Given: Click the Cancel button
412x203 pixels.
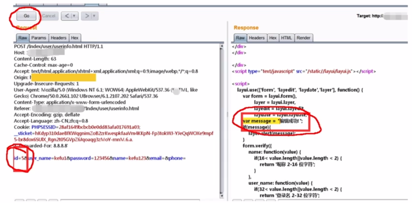Looking at the screenshot, I should [x=49, y=16].
